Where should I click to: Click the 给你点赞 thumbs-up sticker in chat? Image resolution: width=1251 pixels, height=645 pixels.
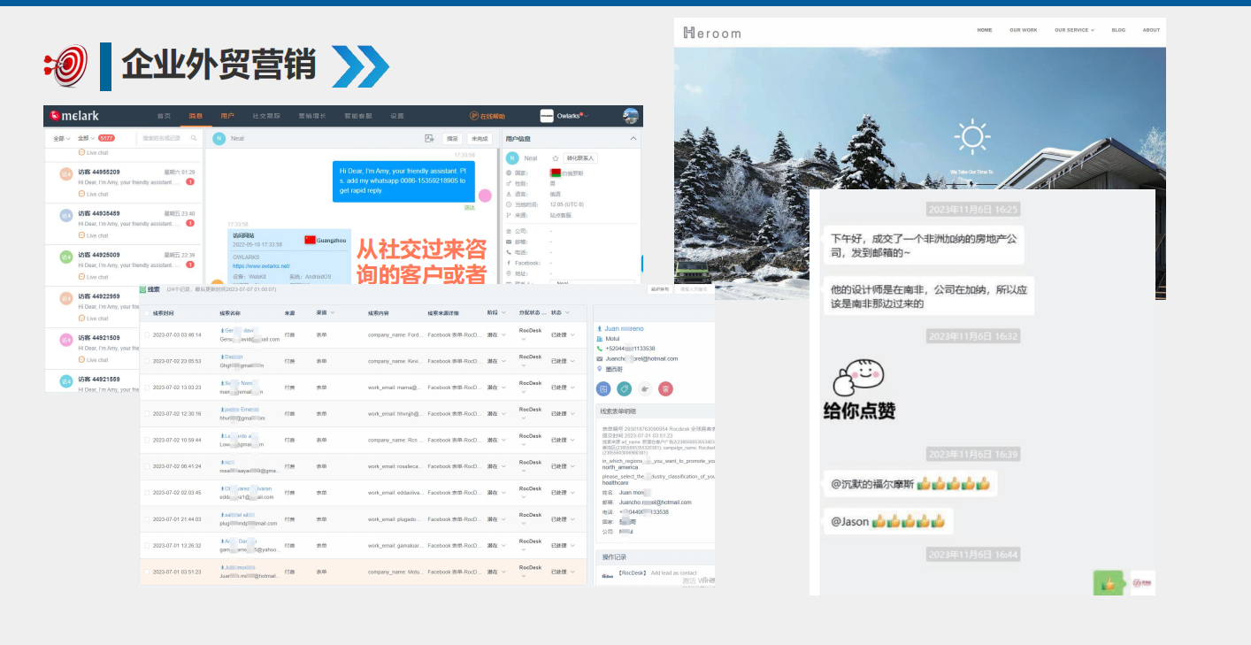pyautogui.click(x=859, y=389)
